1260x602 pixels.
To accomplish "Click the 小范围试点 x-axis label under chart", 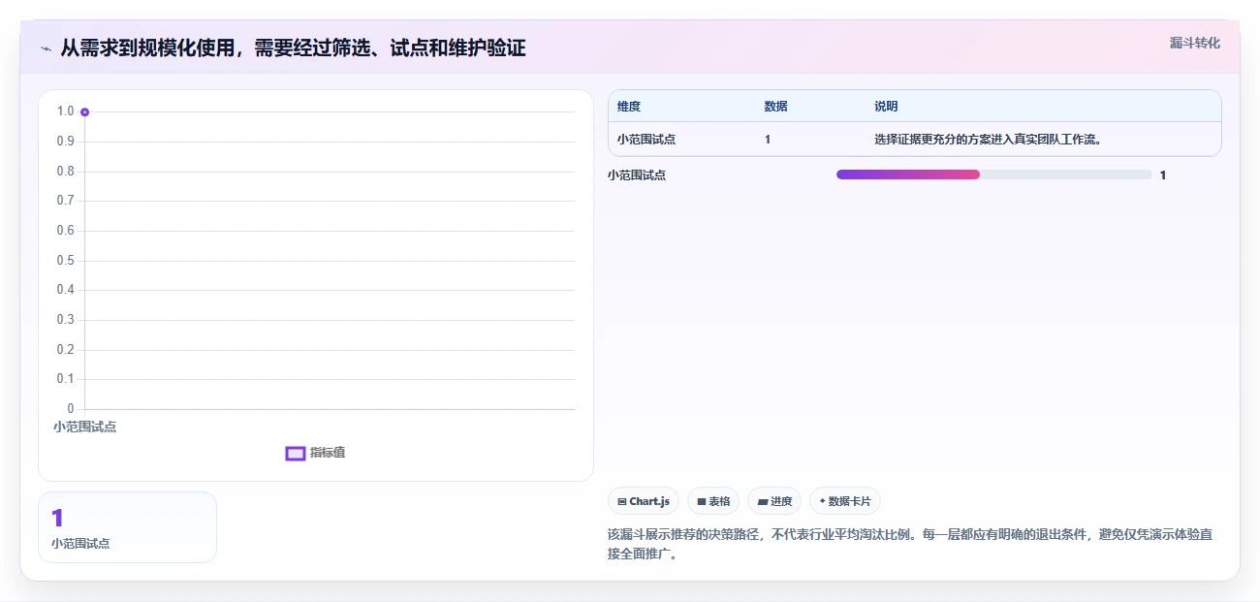I will coord(84,427).
